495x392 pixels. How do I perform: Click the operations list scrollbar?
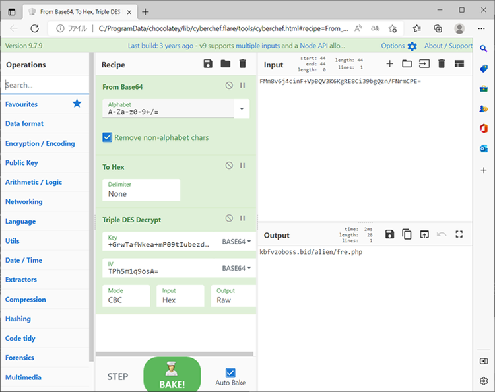(92, 207)
